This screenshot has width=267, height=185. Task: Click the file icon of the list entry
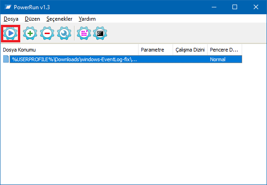pyautogui.click(x=6, y=59)
